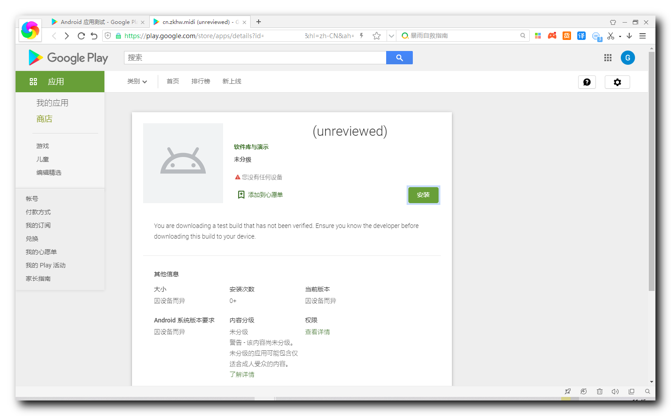The height and width of the screenshot is (416, 671).
Task: Open the 了解详情 learn more link
Action: tap(242, 374)
